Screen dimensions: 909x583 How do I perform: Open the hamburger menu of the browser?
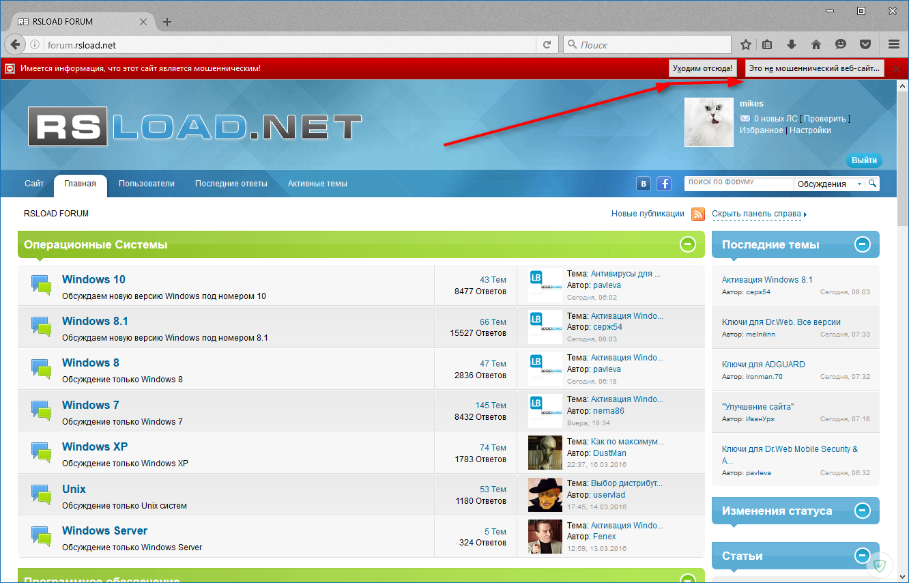(x=894, y=45)
